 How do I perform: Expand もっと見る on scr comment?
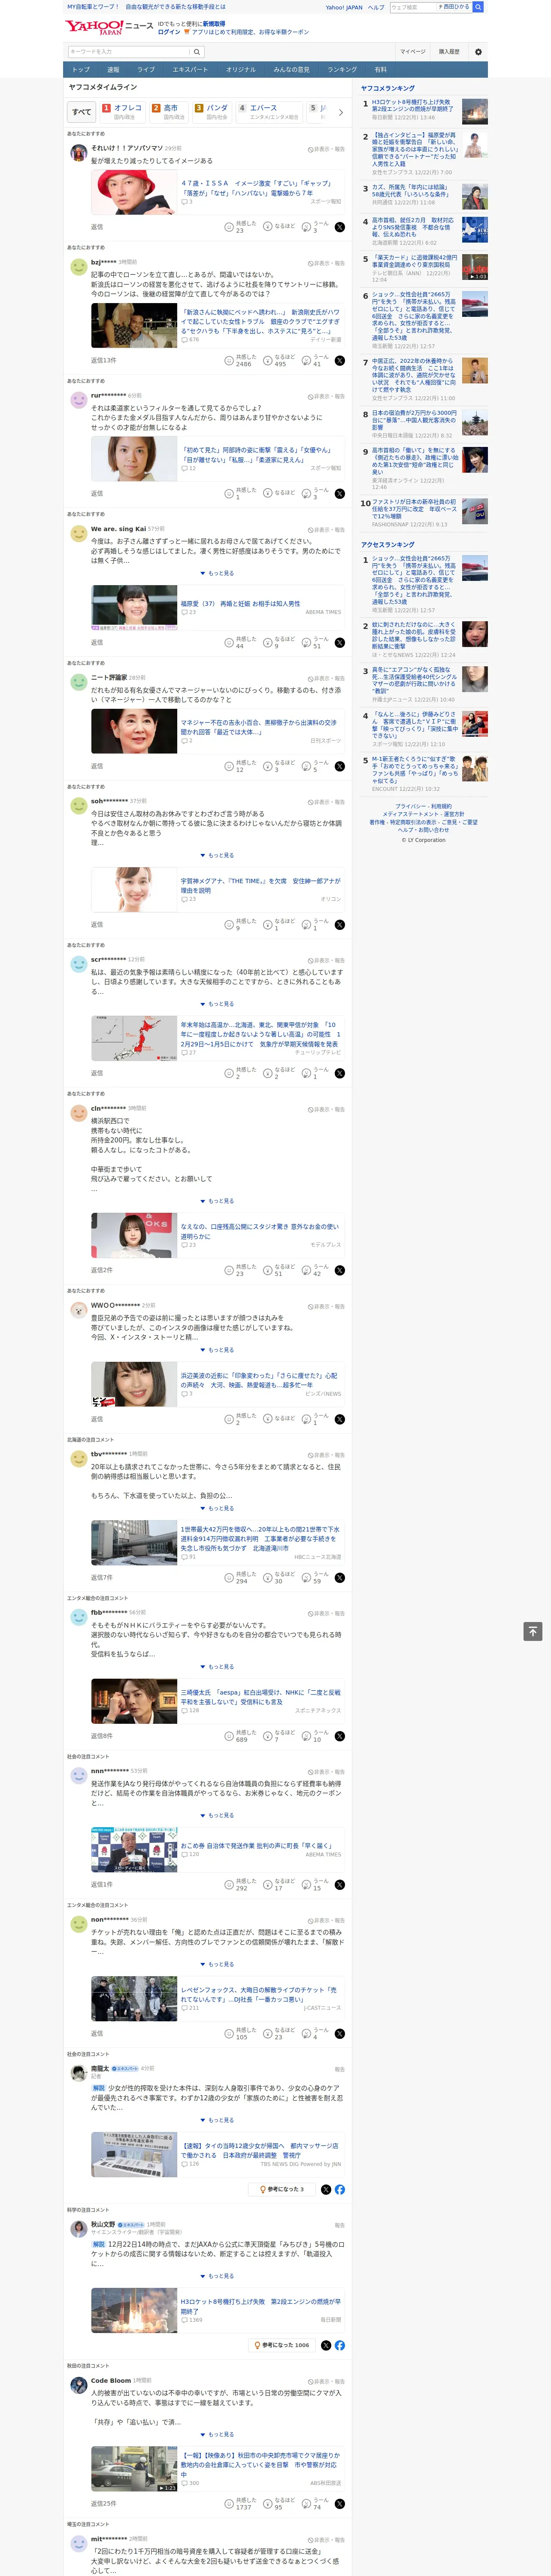click(x=217, y=1004)
